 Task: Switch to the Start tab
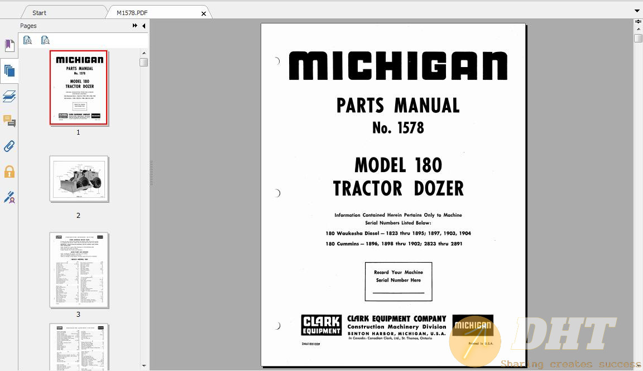(x=40, y=13)
